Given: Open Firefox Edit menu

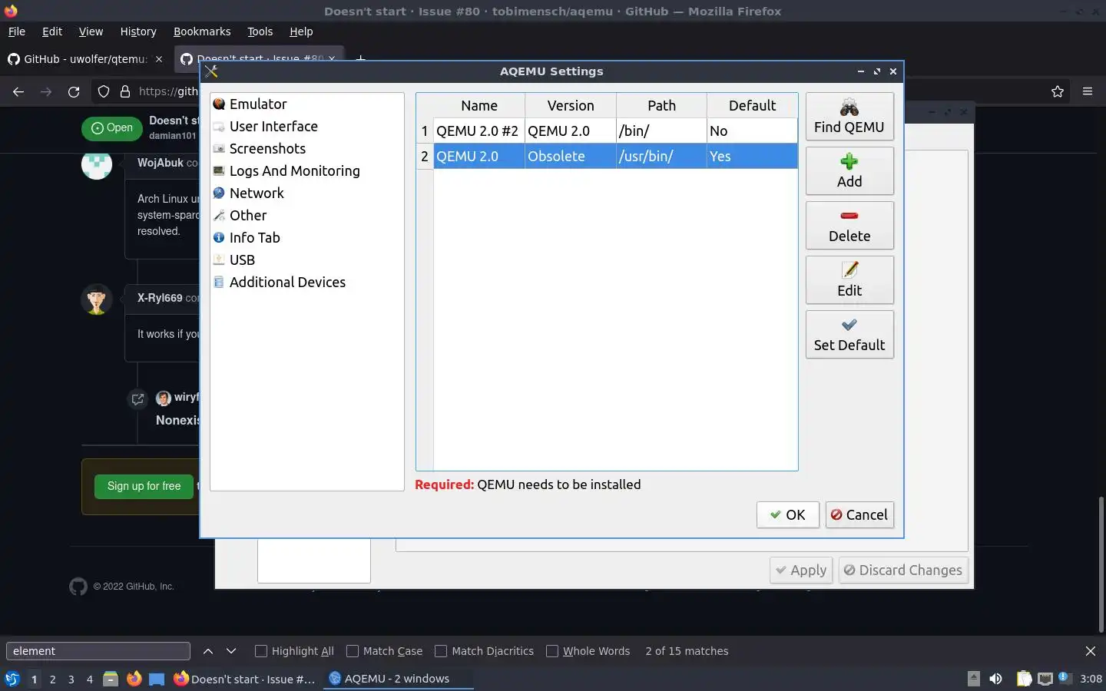Looking at the screenshot, I should click(52, 31).
